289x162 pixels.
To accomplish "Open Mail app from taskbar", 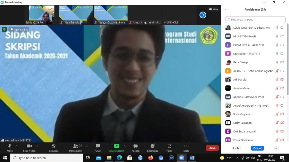I will pyautogui.click(x=98, y=158).
